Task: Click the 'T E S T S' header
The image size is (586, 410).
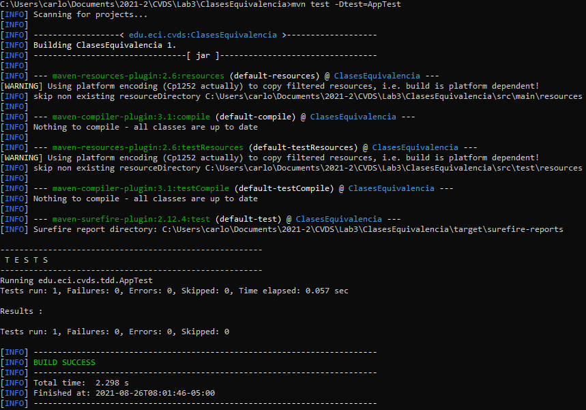Action: coord(26,260)
